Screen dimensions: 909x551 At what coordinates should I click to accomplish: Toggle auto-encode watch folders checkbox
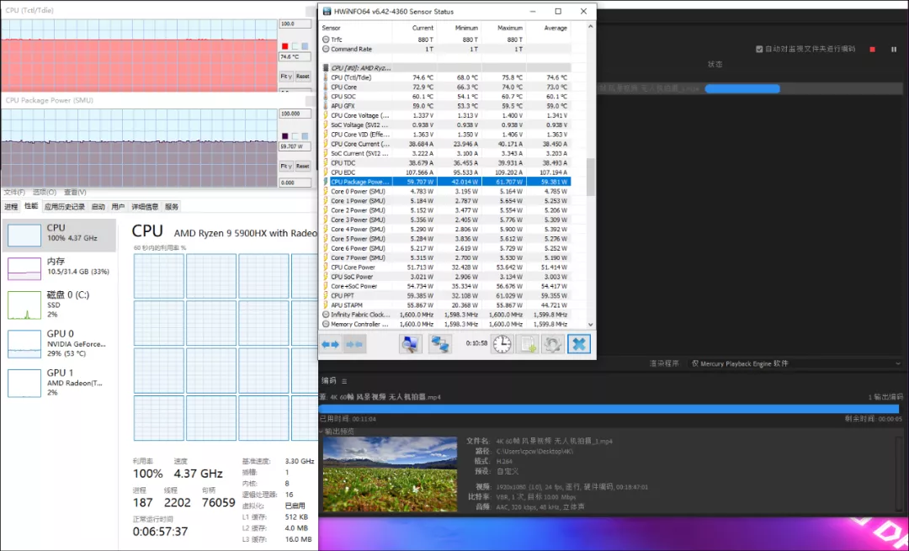click(x=759, y=50)
